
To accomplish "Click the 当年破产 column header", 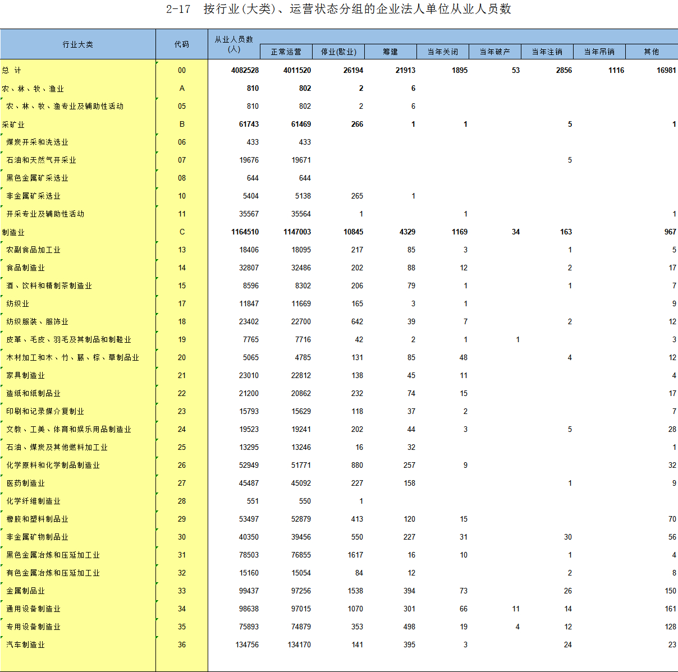I will (x=495, y=52).
